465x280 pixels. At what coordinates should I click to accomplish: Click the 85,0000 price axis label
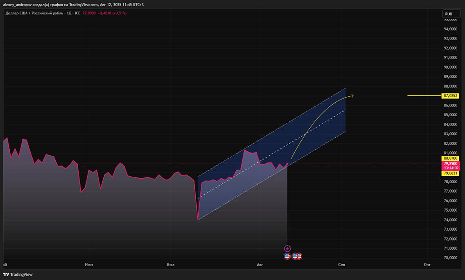click(x=451, y=115)
